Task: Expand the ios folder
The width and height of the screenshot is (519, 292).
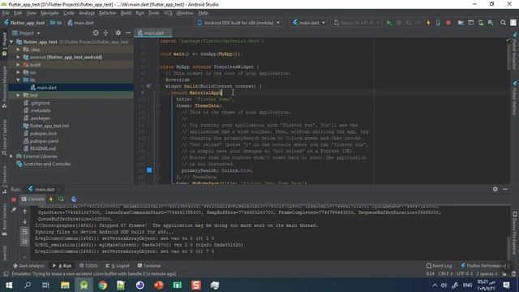Action: coord(18,72)
